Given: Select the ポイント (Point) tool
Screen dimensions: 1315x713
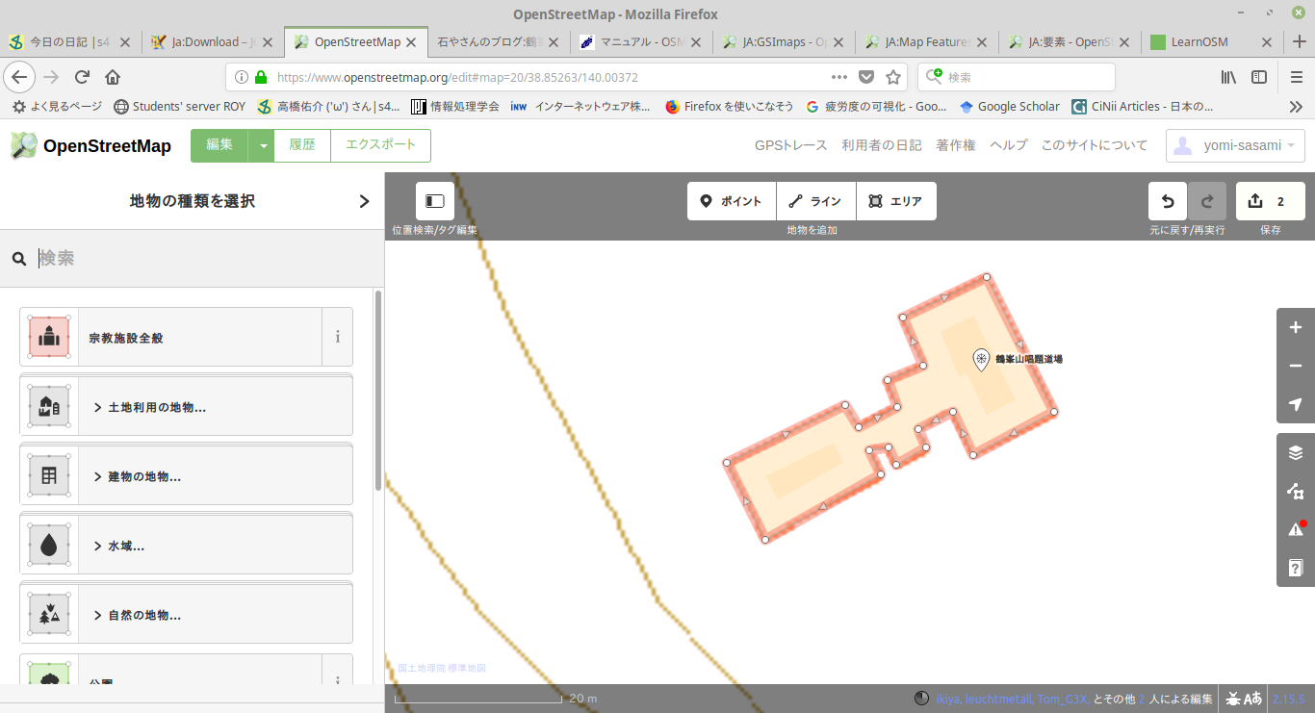Looking at the screenshot, I should click(x=732, y=201).
